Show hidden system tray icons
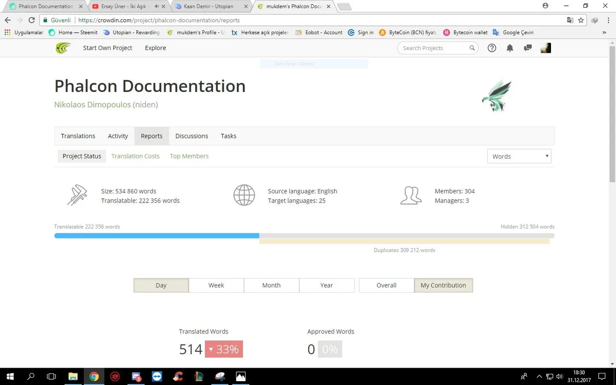616x385 pixels. (x=539, y=376)
